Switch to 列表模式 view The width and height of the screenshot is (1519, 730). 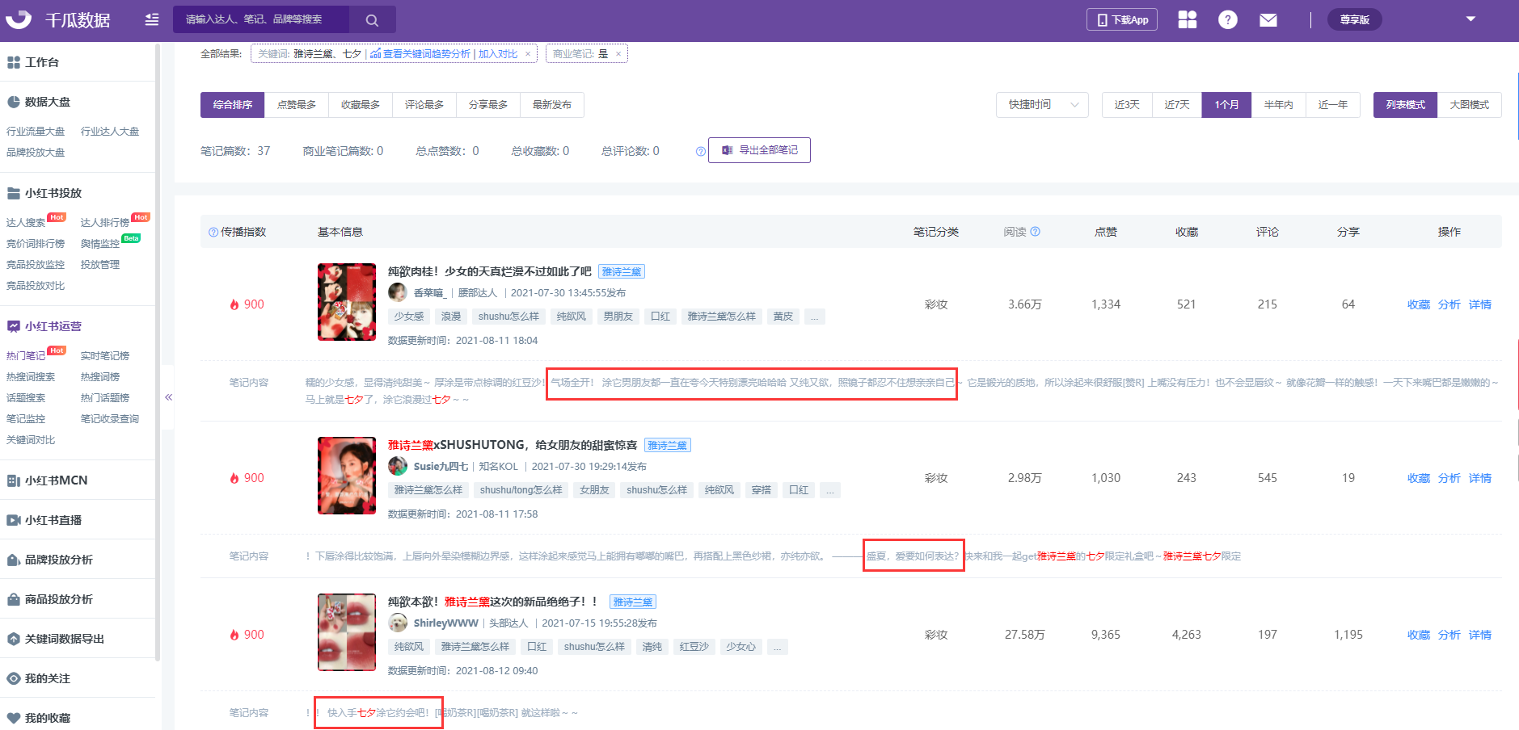tap(1405, 105)
